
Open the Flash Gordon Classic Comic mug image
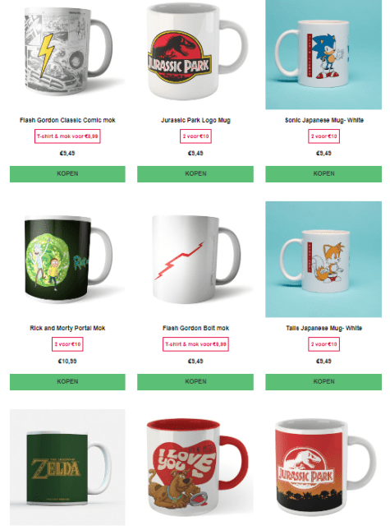[67, 54]
